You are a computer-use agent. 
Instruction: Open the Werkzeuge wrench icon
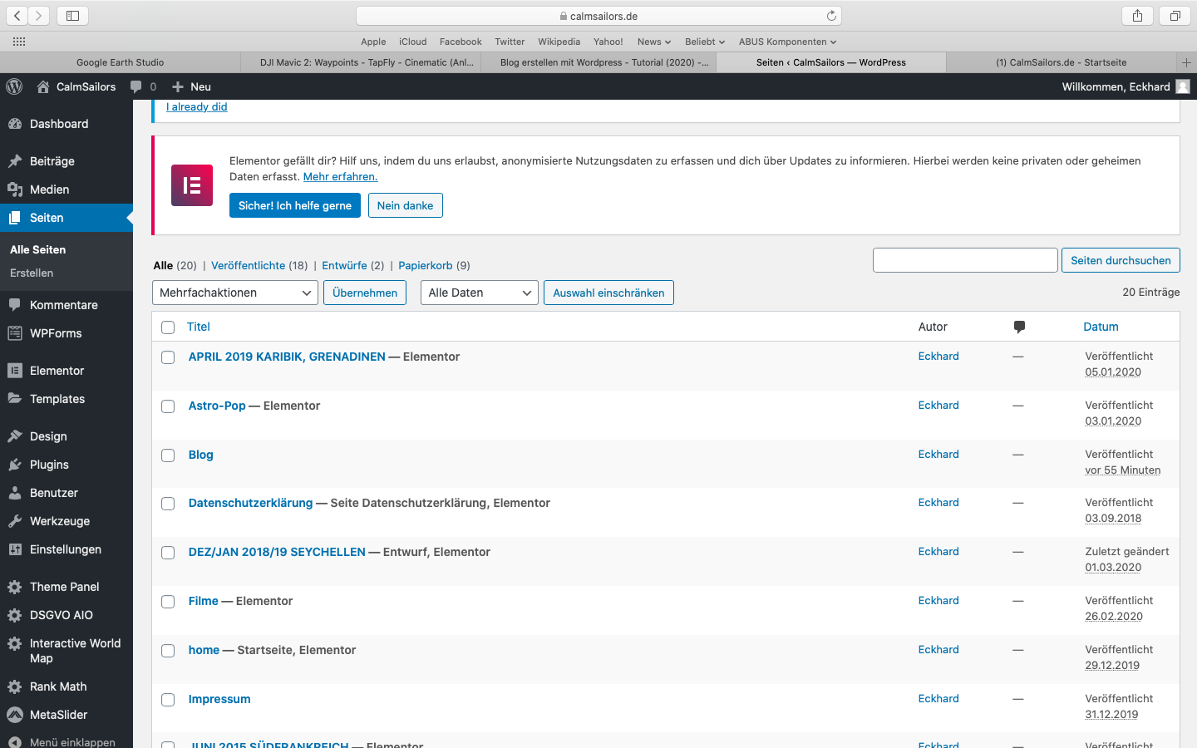tap(15, 521)
